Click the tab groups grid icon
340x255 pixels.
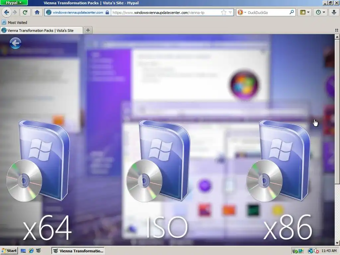click(337, 30)
